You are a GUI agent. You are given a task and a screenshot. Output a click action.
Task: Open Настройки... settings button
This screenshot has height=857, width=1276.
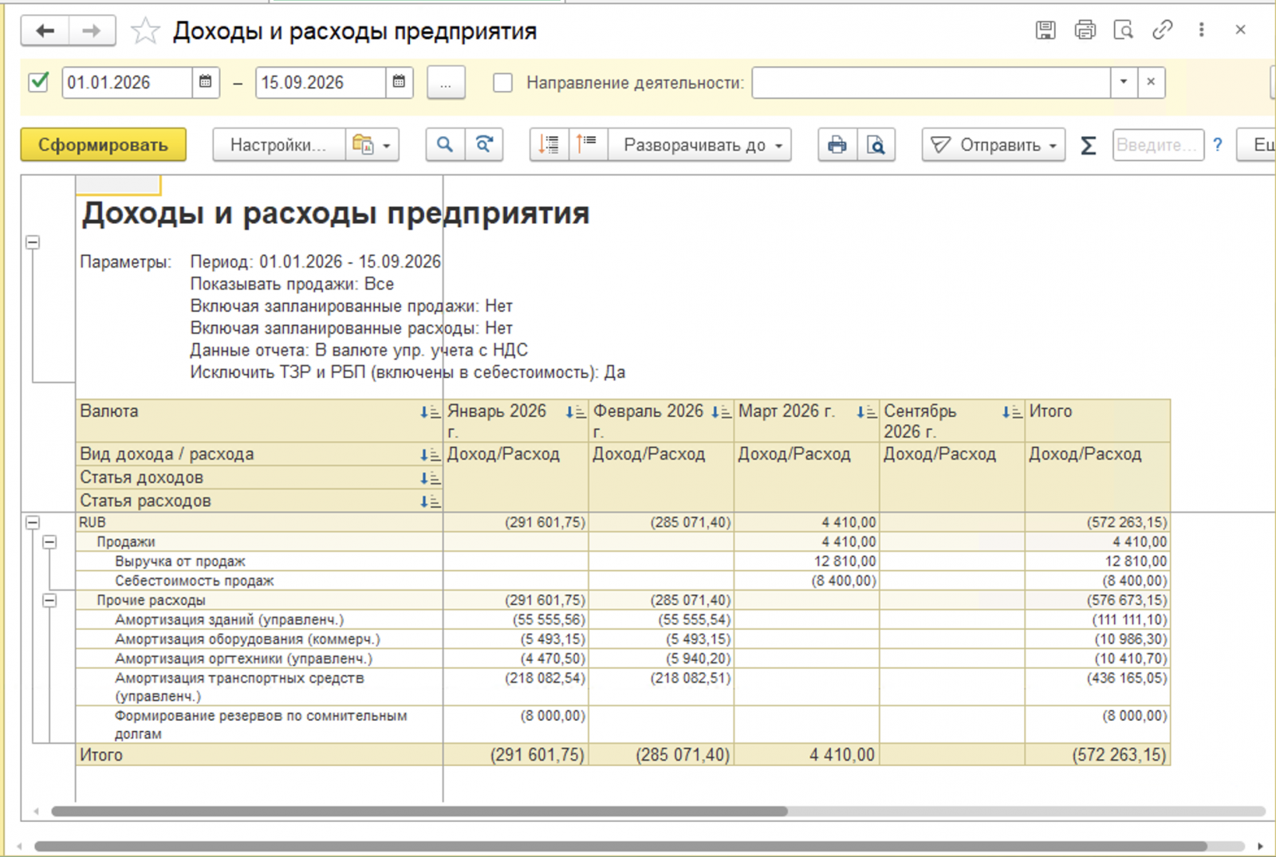coord(278,145)
